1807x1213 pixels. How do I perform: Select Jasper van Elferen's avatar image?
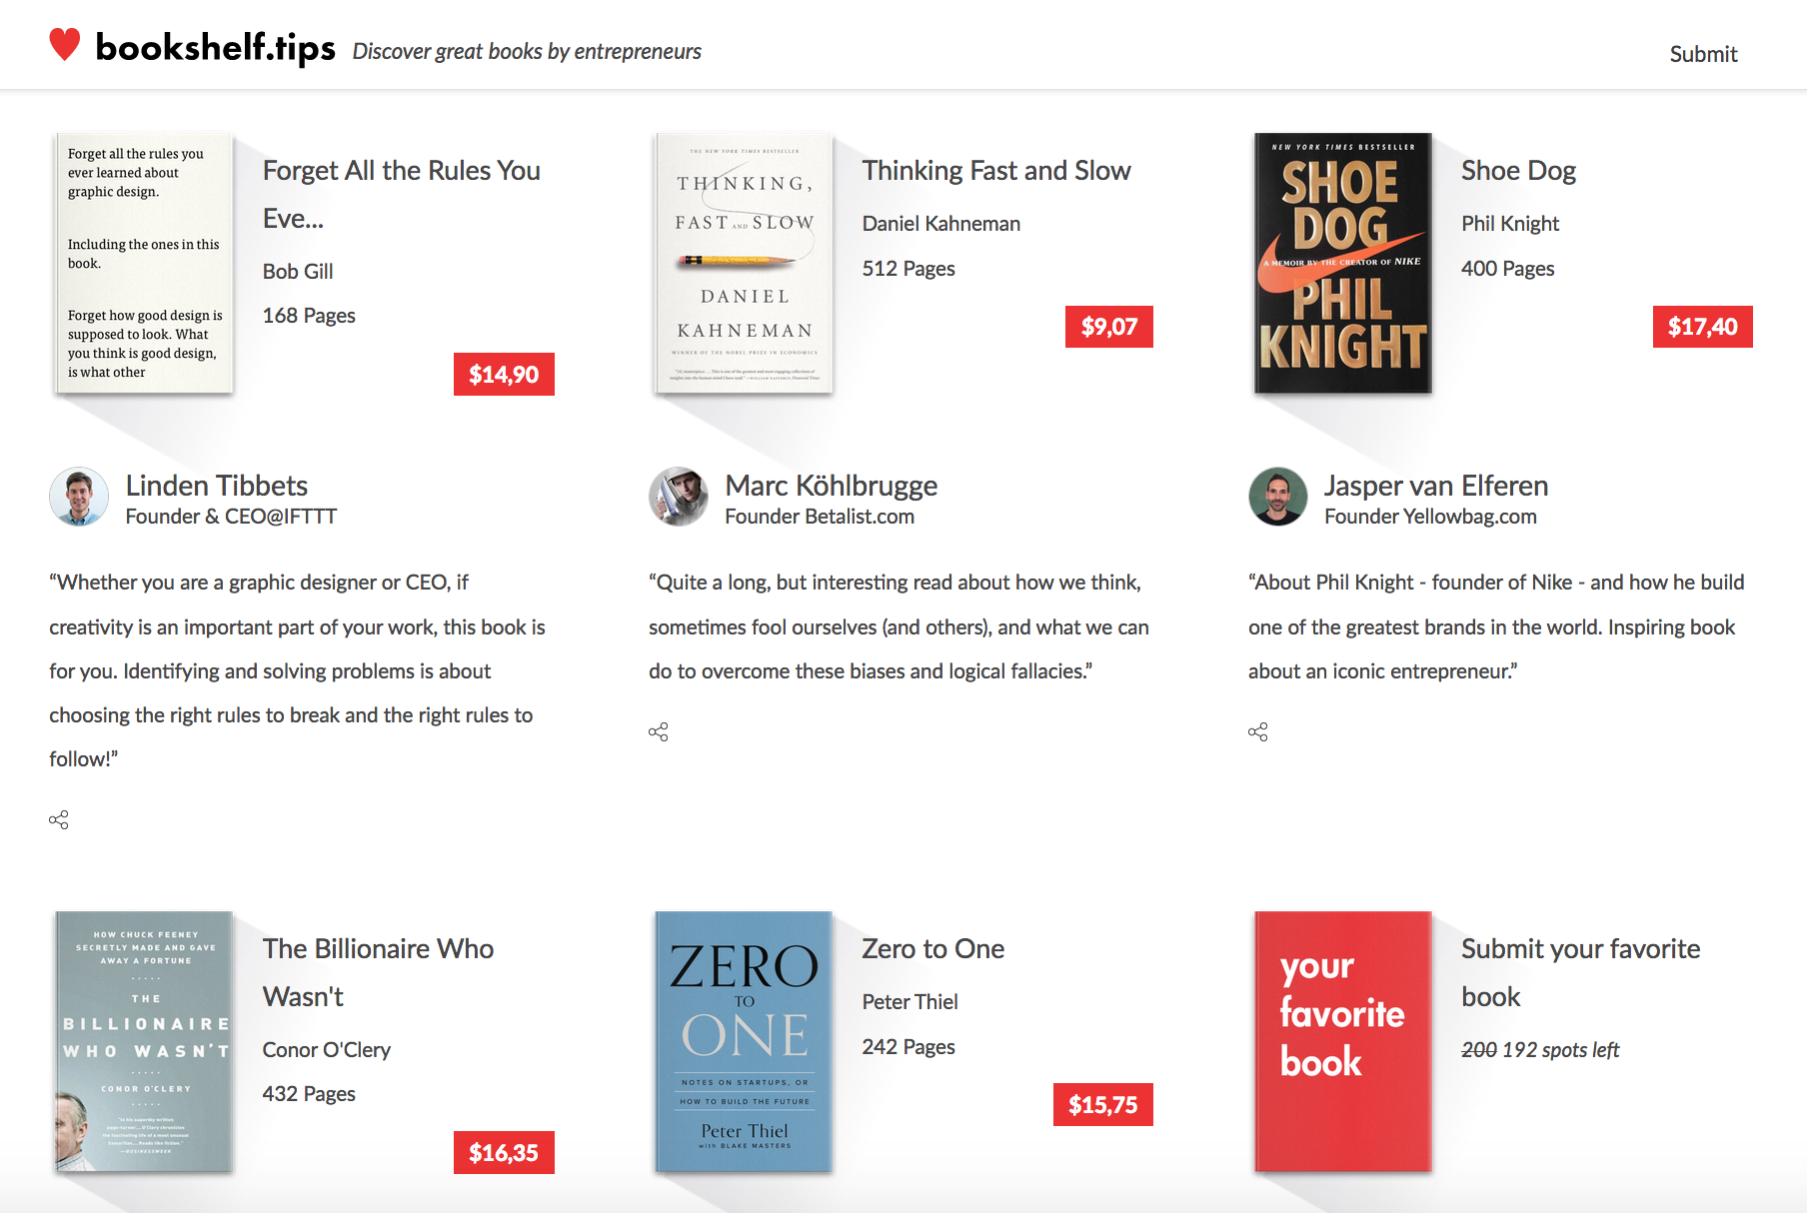pos(1278,497)
